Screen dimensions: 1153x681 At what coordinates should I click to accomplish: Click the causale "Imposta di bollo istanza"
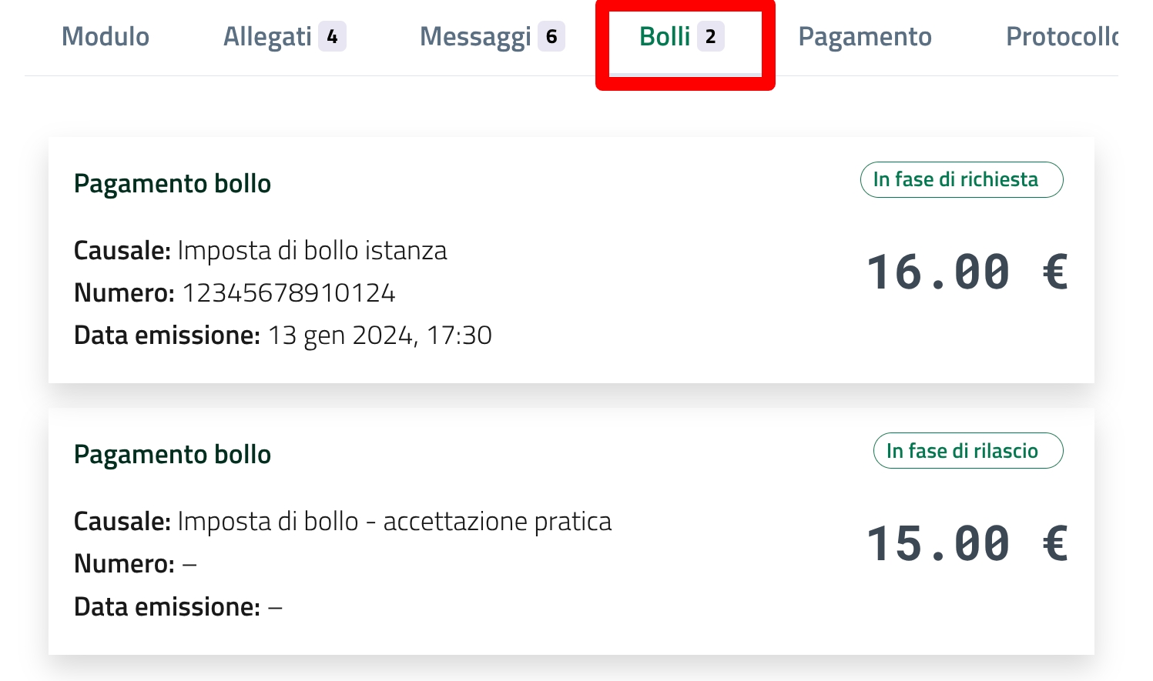[312, 251]
